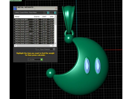This screenshot has height=99, width=132.
Task: Select the Yellow Gold:9KY row
Action: (34, 20)
